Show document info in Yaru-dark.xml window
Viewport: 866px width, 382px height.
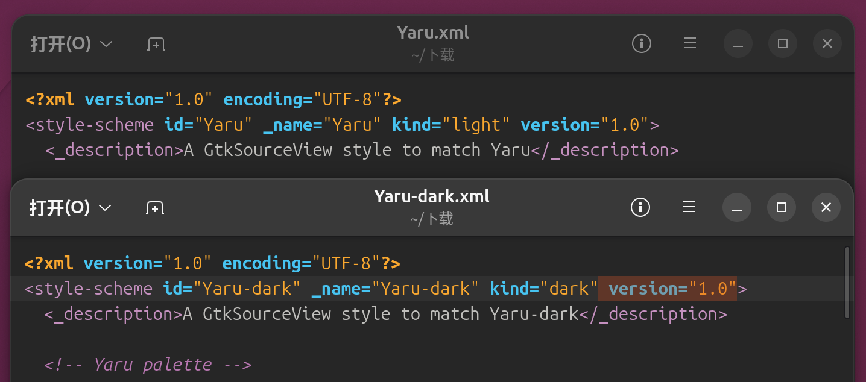click(640, 207)
